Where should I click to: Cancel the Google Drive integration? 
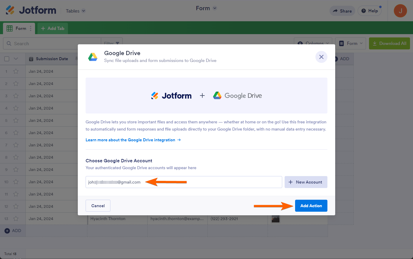[98, 206]
